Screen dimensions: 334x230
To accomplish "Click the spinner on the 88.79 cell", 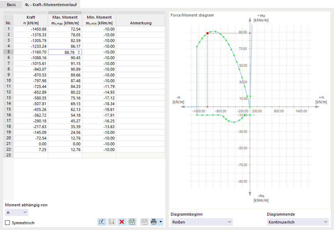I will (79, 52).
